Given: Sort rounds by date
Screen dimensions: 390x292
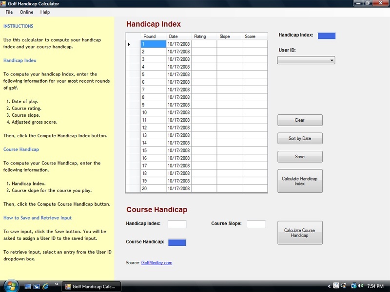Looking at the screenshot, I should (299, 138).
